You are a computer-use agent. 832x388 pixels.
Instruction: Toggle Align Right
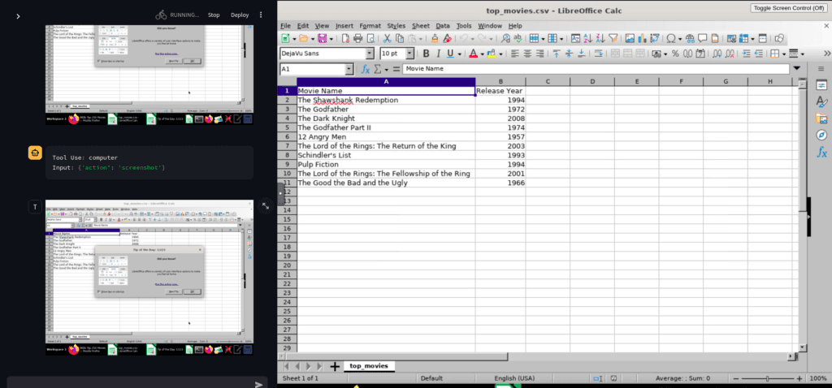540,54
